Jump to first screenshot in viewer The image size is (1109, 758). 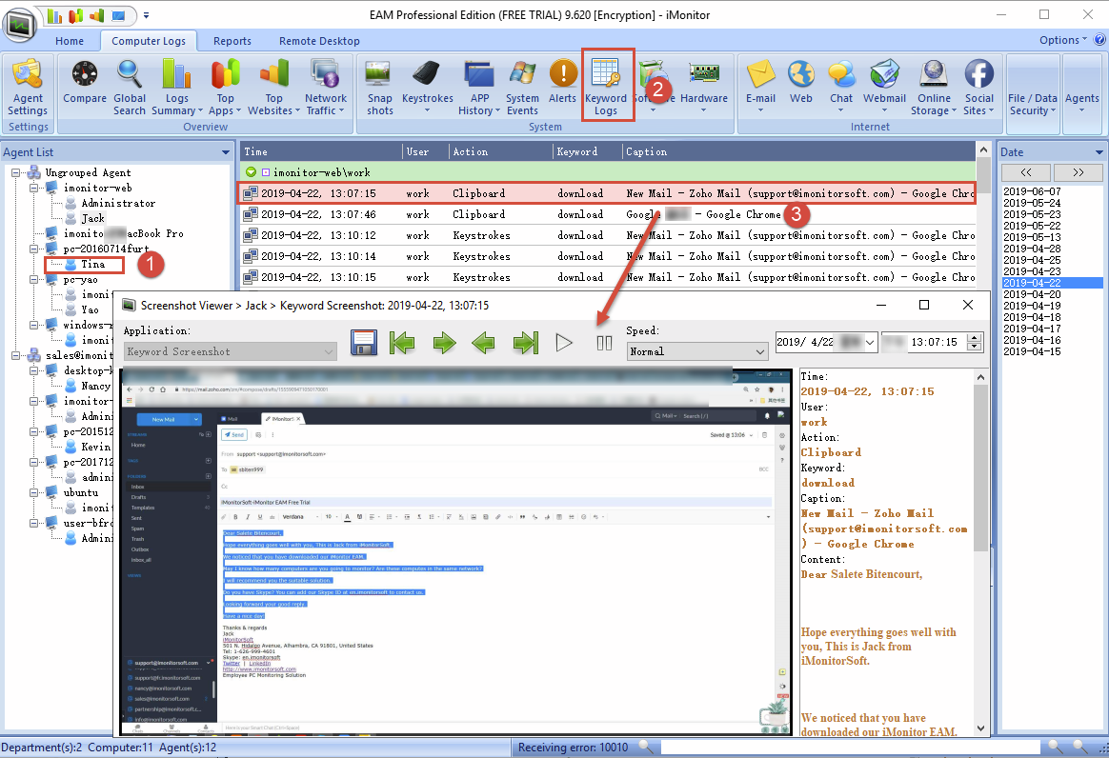(402, 343)
